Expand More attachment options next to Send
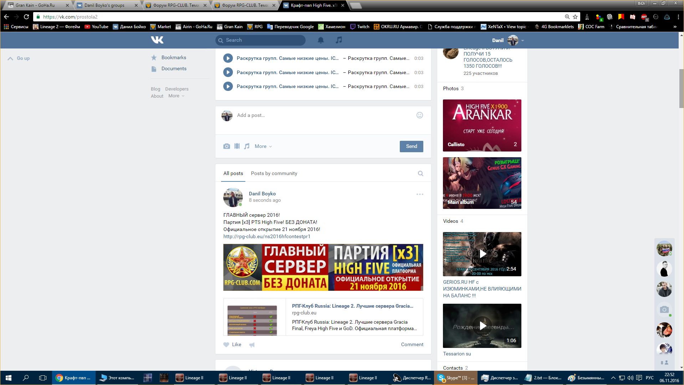This screenshot has height=385, width=684. 263,146
